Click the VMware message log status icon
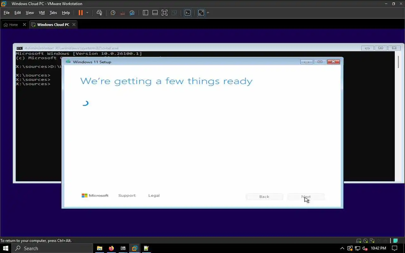This screenshot has width=405, height=253. [396, 241]
